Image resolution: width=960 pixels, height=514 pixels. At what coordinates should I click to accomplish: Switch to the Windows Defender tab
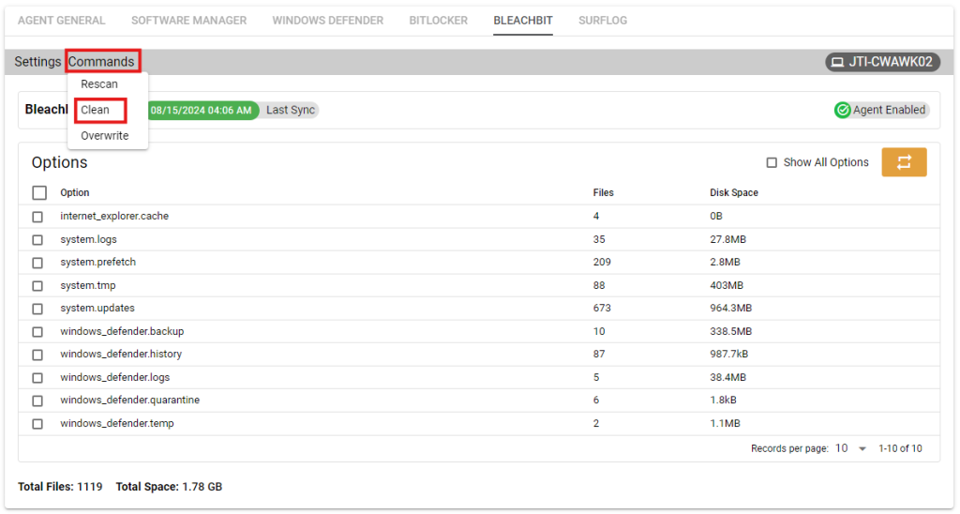click(327, 21)
